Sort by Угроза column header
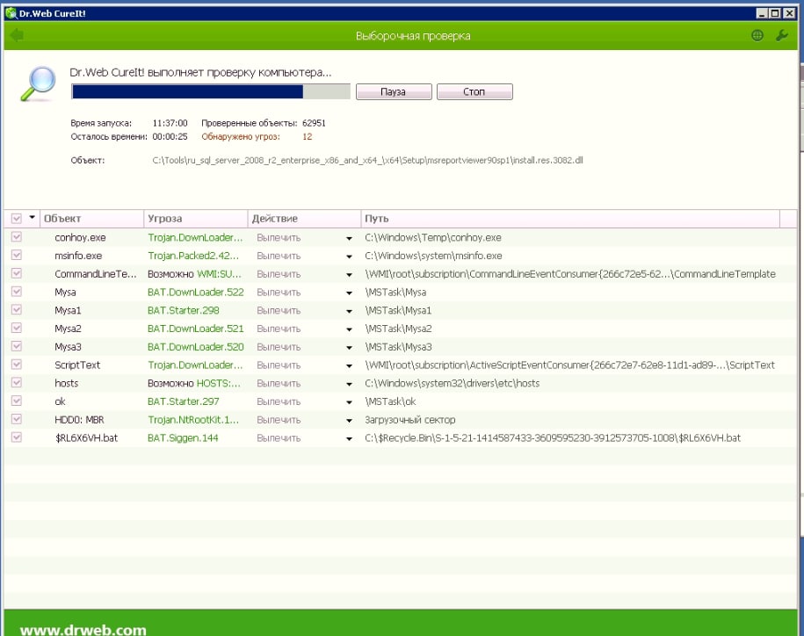 196,219
